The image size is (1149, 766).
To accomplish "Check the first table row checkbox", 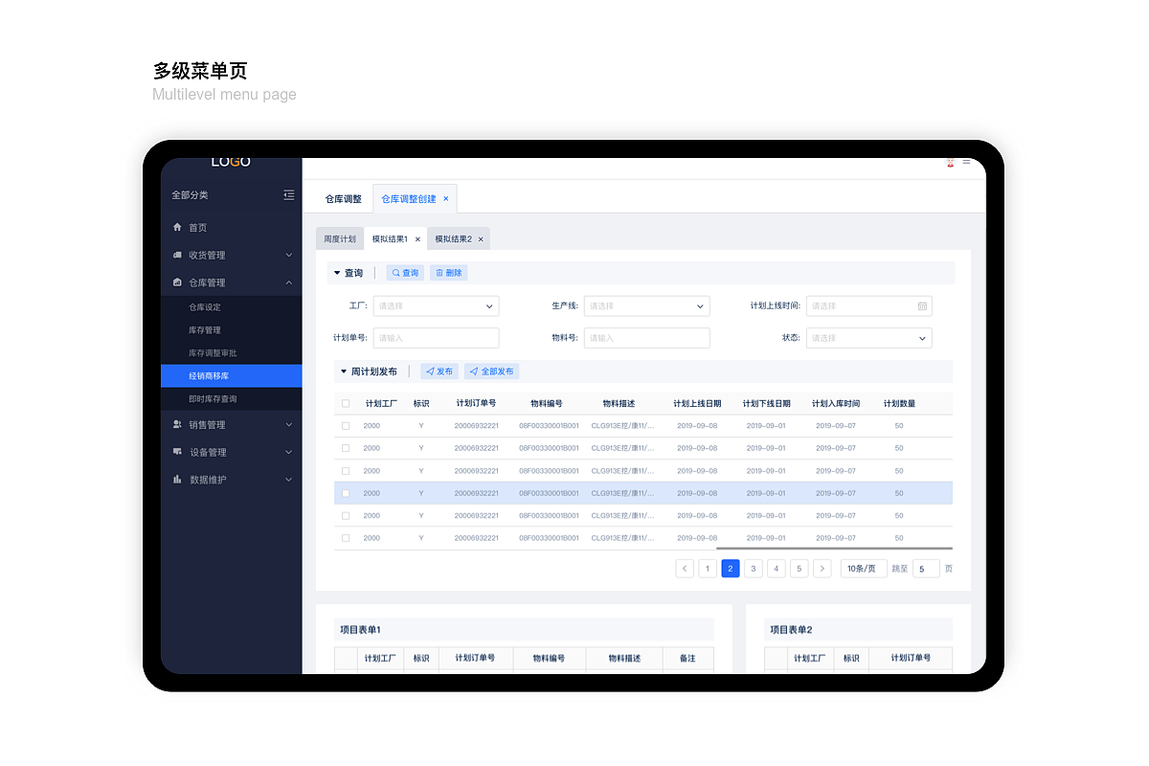I will pos(346,426).
